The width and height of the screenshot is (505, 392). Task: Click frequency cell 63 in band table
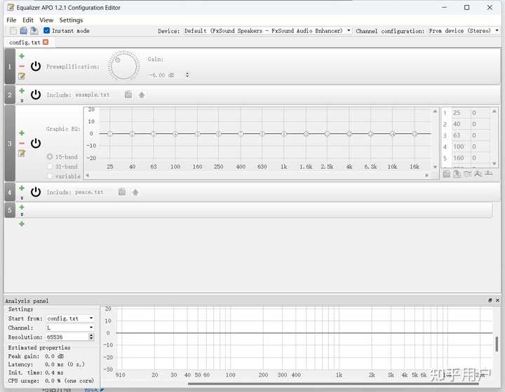tap(457, 135)
